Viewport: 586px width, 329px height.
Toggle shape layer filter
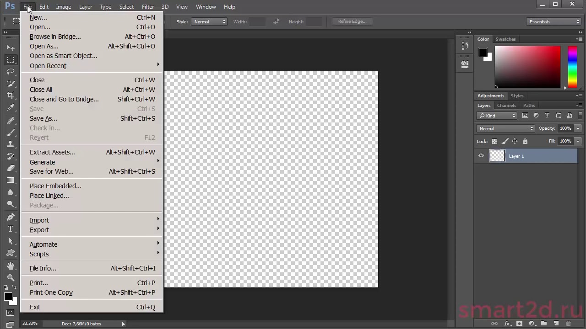pyautogui.click(x=558, y=116)
